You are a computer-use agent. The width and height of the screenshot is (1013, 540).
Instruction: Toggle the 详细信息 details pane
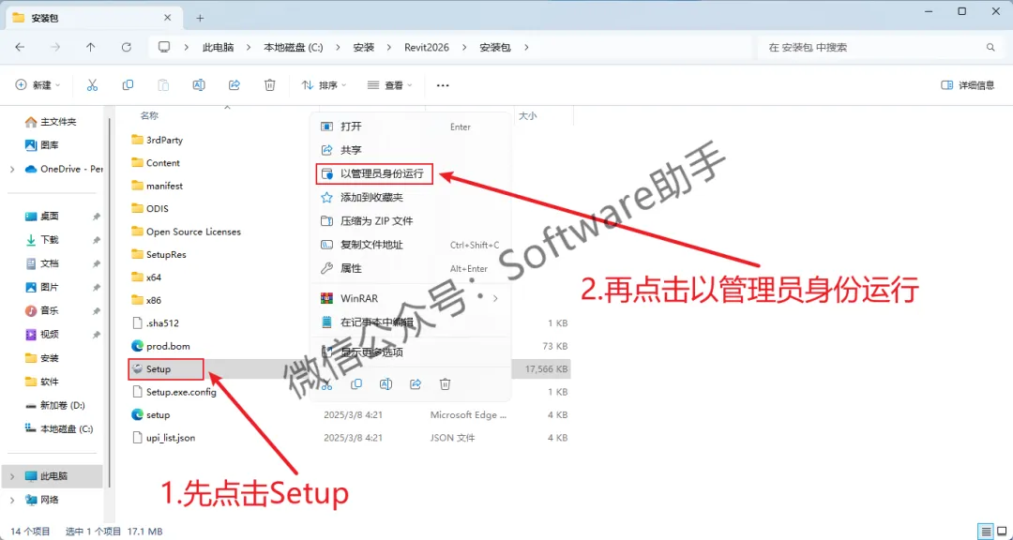(x=968, y=84)
